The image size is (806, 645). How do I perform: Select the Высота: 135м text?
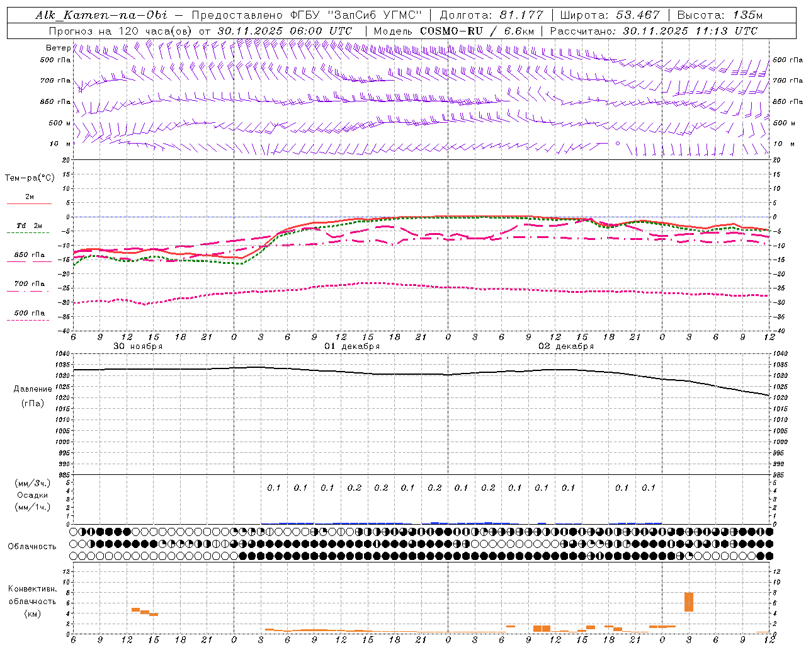[719, 15]
